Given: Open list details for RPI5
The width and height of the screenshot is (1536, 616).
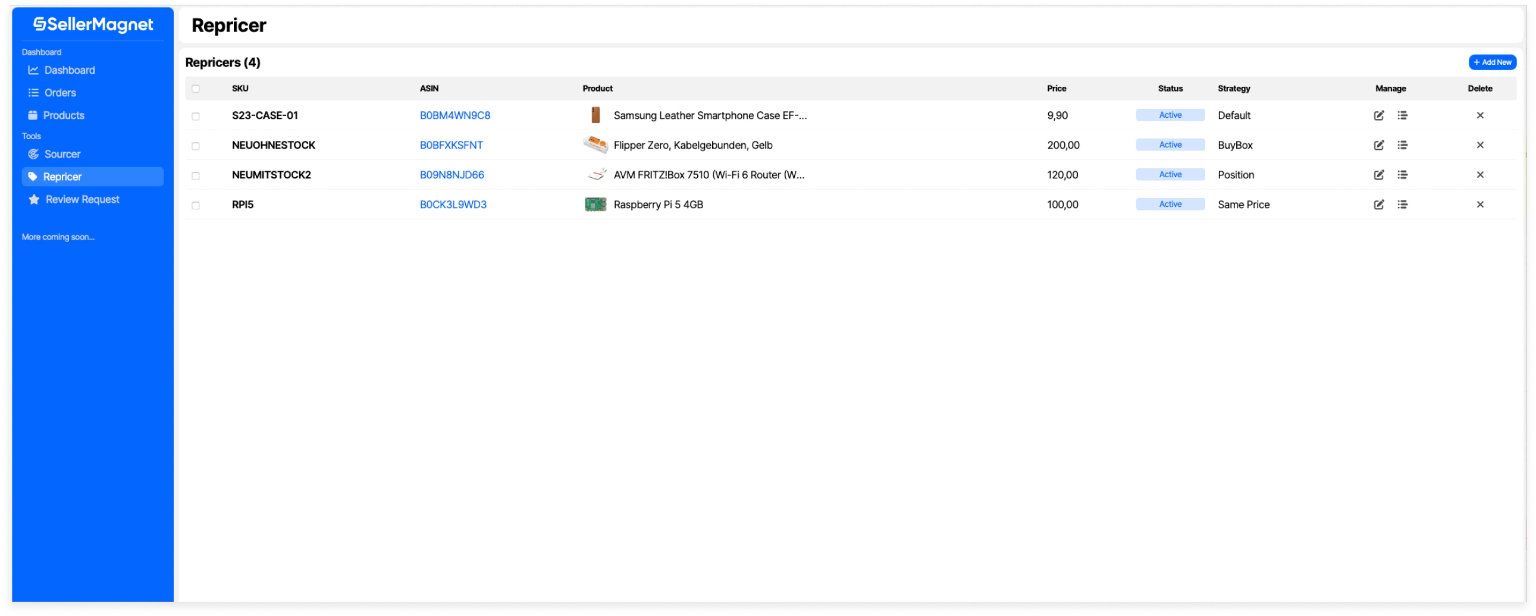Looking at the screenshot, I should click(1402, 205).
